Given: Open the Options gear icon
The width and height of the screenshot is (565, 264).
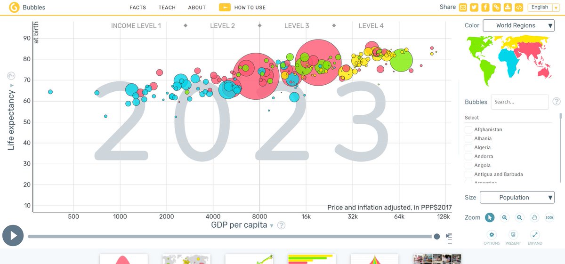Looking at the screenshot, I should [492, 235].
